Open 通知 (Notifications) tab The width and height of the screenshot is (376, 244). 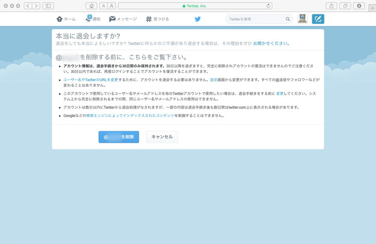(93, 19)
